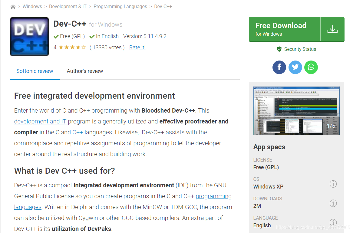The image size is (353, 233).
Task: Switch to Softonic review tab
Action: tap(35, 71)
